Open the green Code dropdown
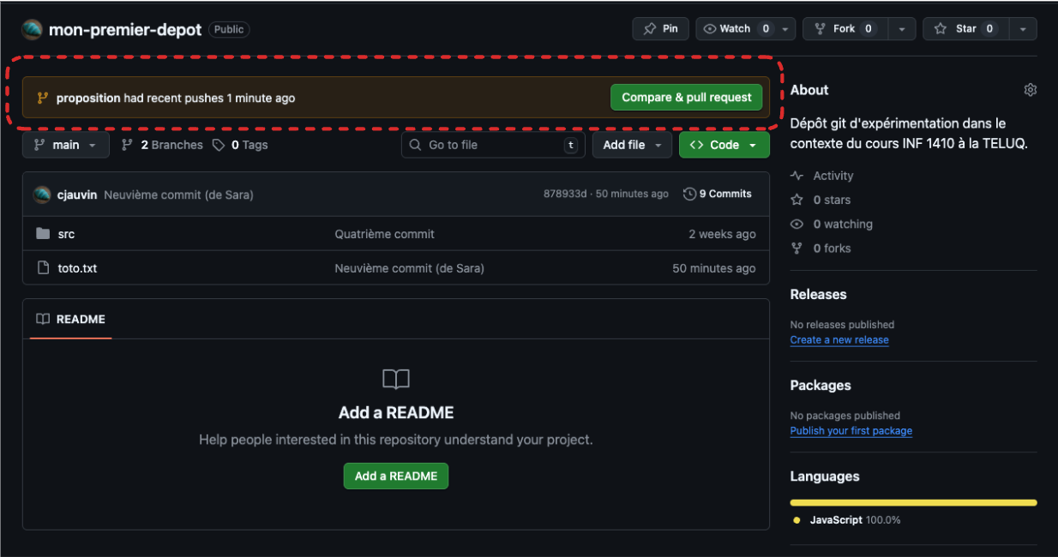Viewport: 1058px width, 557px height. tap(724, 145)
